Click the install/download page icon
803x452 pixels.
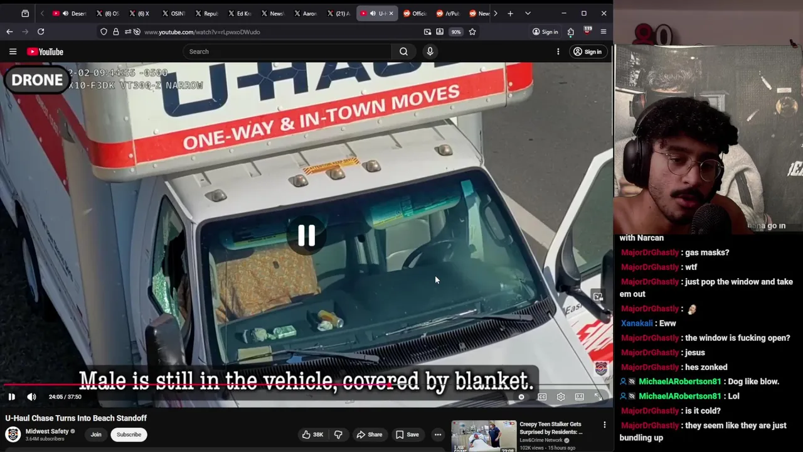[440, 31]
